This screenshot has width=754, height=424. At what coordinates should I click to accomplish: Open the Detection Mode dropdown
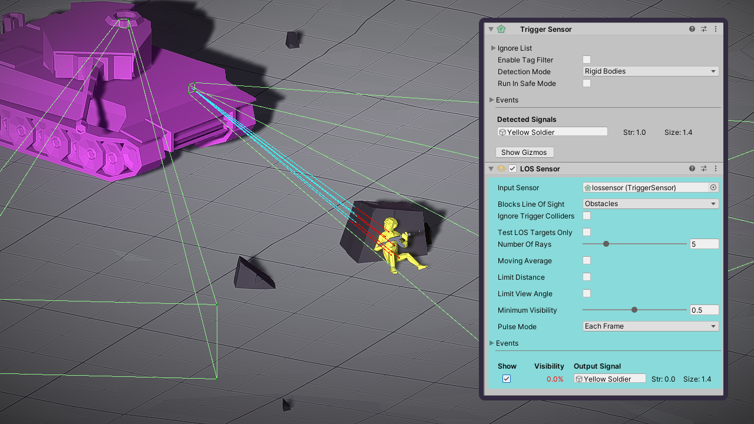[x=650, y=71]
